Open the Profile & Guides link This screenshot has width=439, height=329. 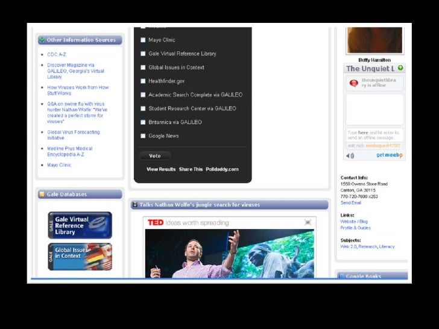(x=356, y=228)
